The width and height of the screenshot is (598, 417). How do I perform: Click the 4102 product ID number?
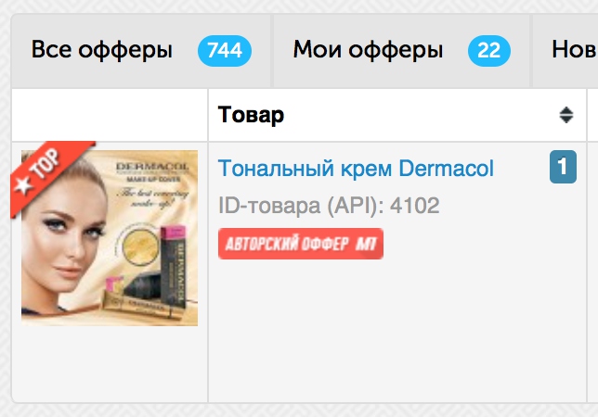click(x=414, y=206)
